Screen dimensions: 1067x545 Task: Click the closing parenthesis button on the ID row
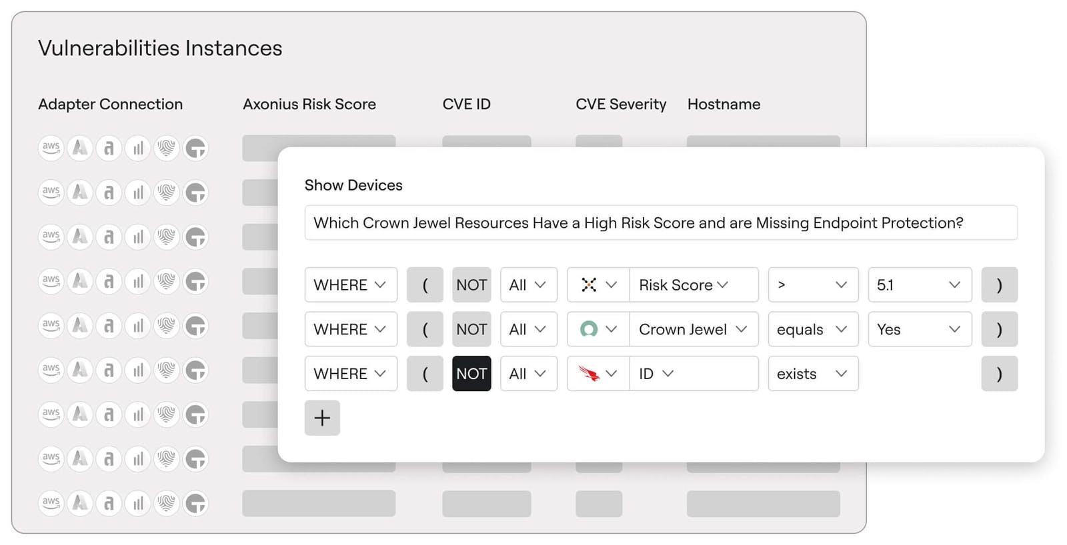click(x=999, y=374)
